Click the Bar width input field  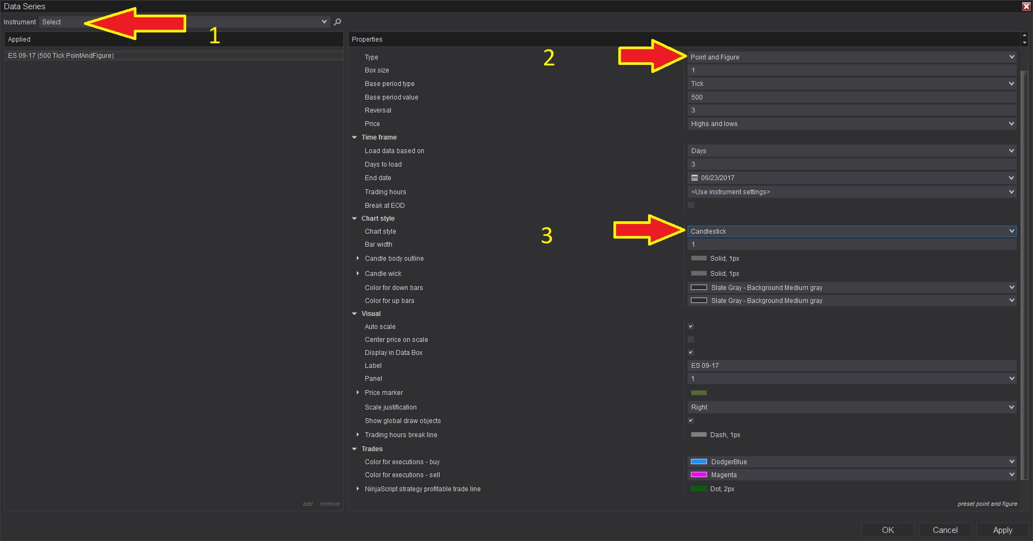(852, 245)
